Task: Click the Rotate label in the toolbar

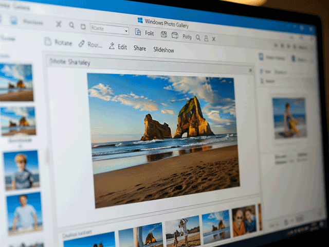Action: point(63,43)
